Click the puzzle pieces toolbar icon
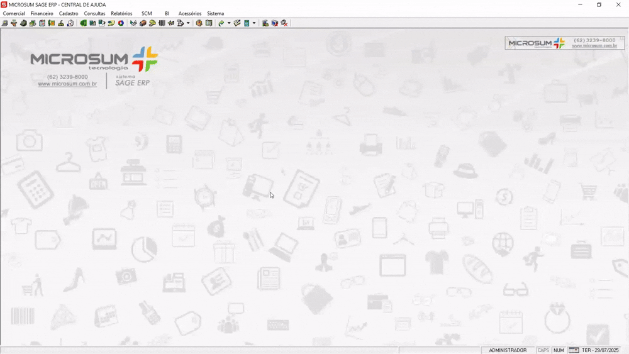 click(x=170, y=23)
